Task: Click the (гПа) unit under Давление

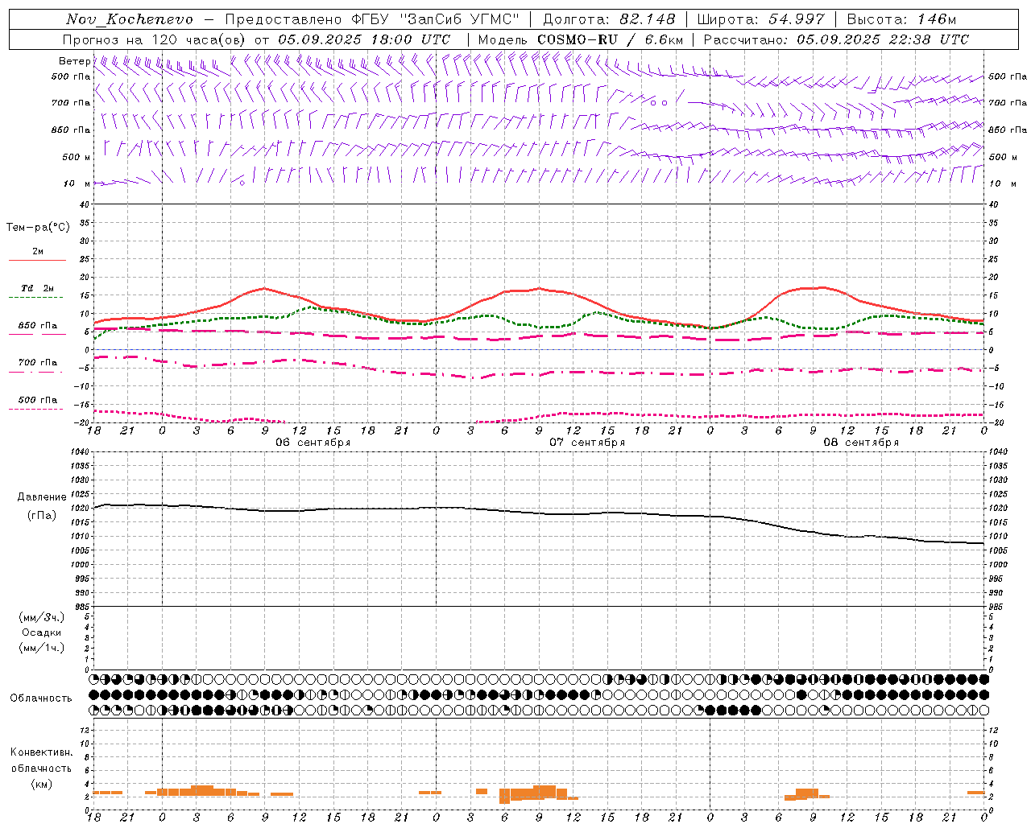Action: (x=42, y=515)
